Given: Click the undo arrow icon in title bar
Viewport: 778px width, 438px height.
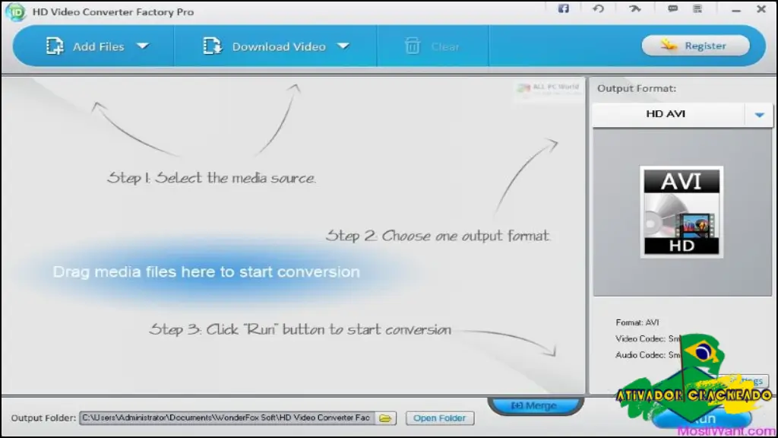Looking at the screenshot, I should click(599, 8).
